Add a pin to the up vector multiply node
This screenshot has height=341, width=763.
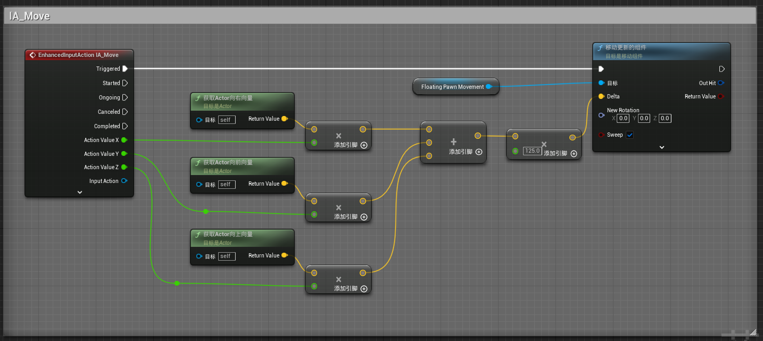click(364, 289)
